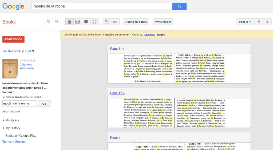Click the search-in-book text field
Image resolution: width=273 pixels, height=150 pixels.
click(19, 104)
